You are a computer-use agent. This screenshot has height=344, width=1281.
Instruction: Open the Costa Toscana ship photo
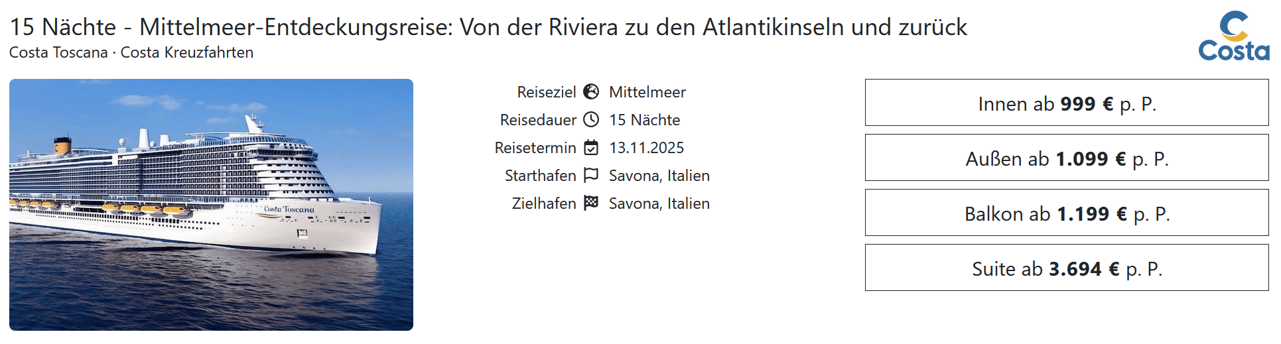pyautogui.click(x=211, y=205)
